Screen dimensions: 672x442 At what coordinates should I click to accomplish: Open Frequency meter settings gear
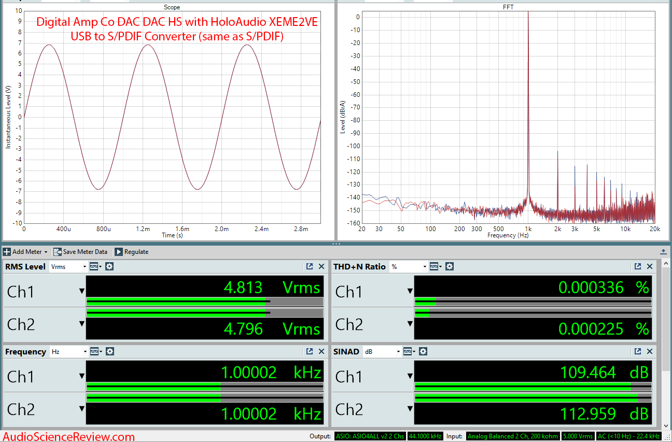[109, 351]
